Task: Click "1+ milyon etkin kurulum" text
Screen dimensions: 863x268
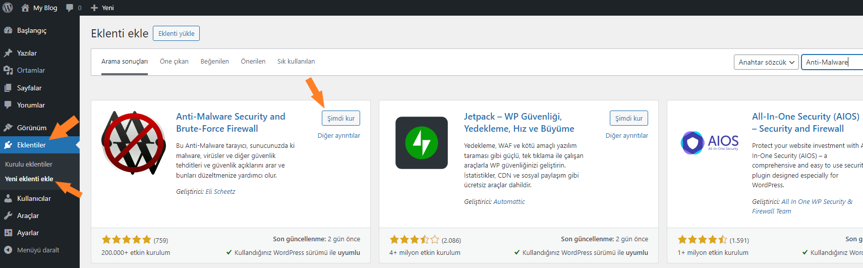Action: pos(713,253)
